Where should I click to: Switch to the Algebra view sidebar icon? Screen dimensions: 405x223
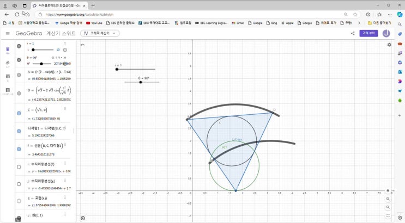click(8, 49)
